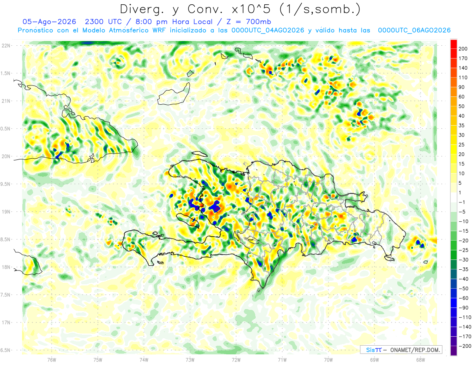Pick the topmost red swatch of the color bar

(454, 44)
